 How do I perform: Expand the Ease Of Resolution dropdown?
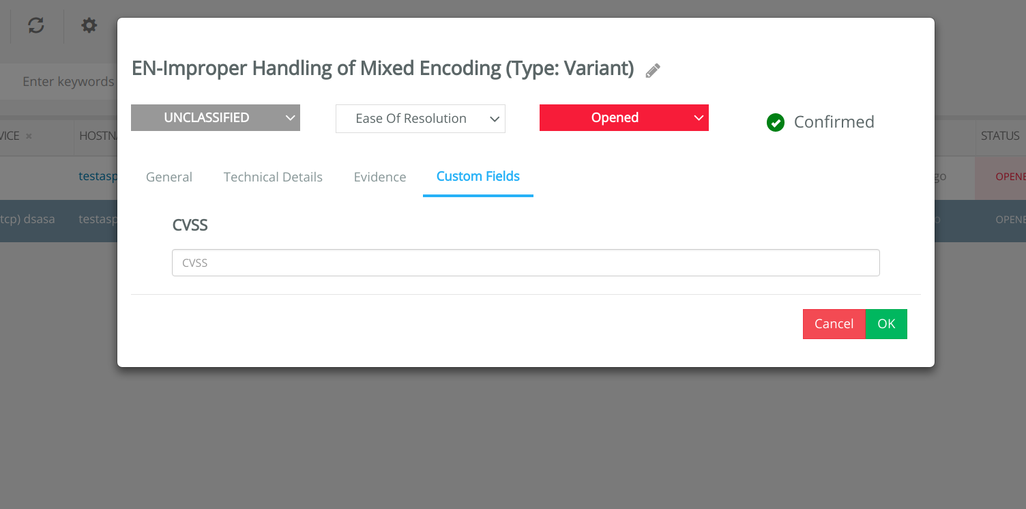pyautogui.click(x=420, y=119)
